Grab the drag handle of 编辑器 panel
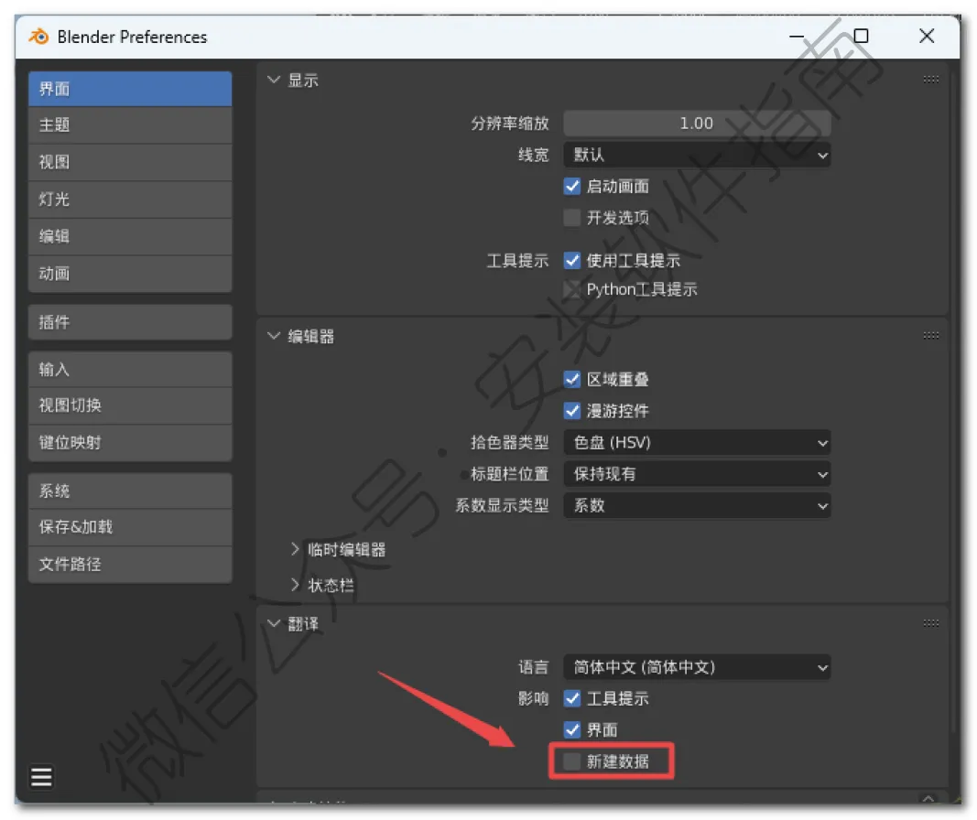This screenshot has width=977, height=820. [931, 336]
